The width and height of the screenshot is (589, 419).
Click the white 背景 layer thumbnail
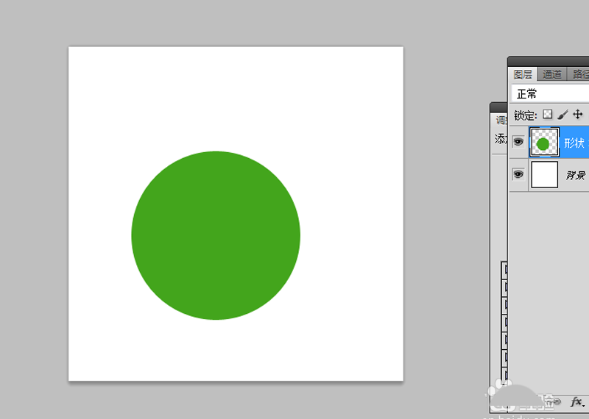544,175
